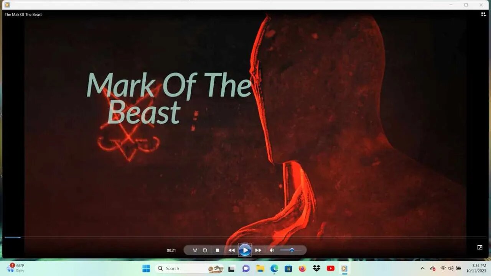Adjust the player volume slider
The width and height of the screenshot is (491, 276).
[290, 250]
